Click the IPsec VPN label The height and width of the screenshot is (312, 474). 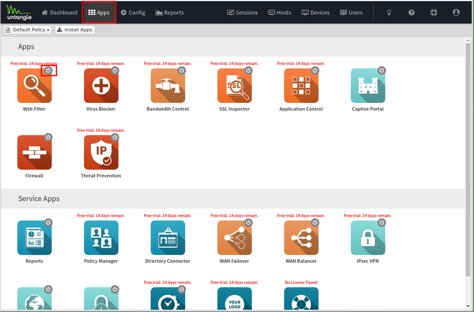click(x=368, y=261)
